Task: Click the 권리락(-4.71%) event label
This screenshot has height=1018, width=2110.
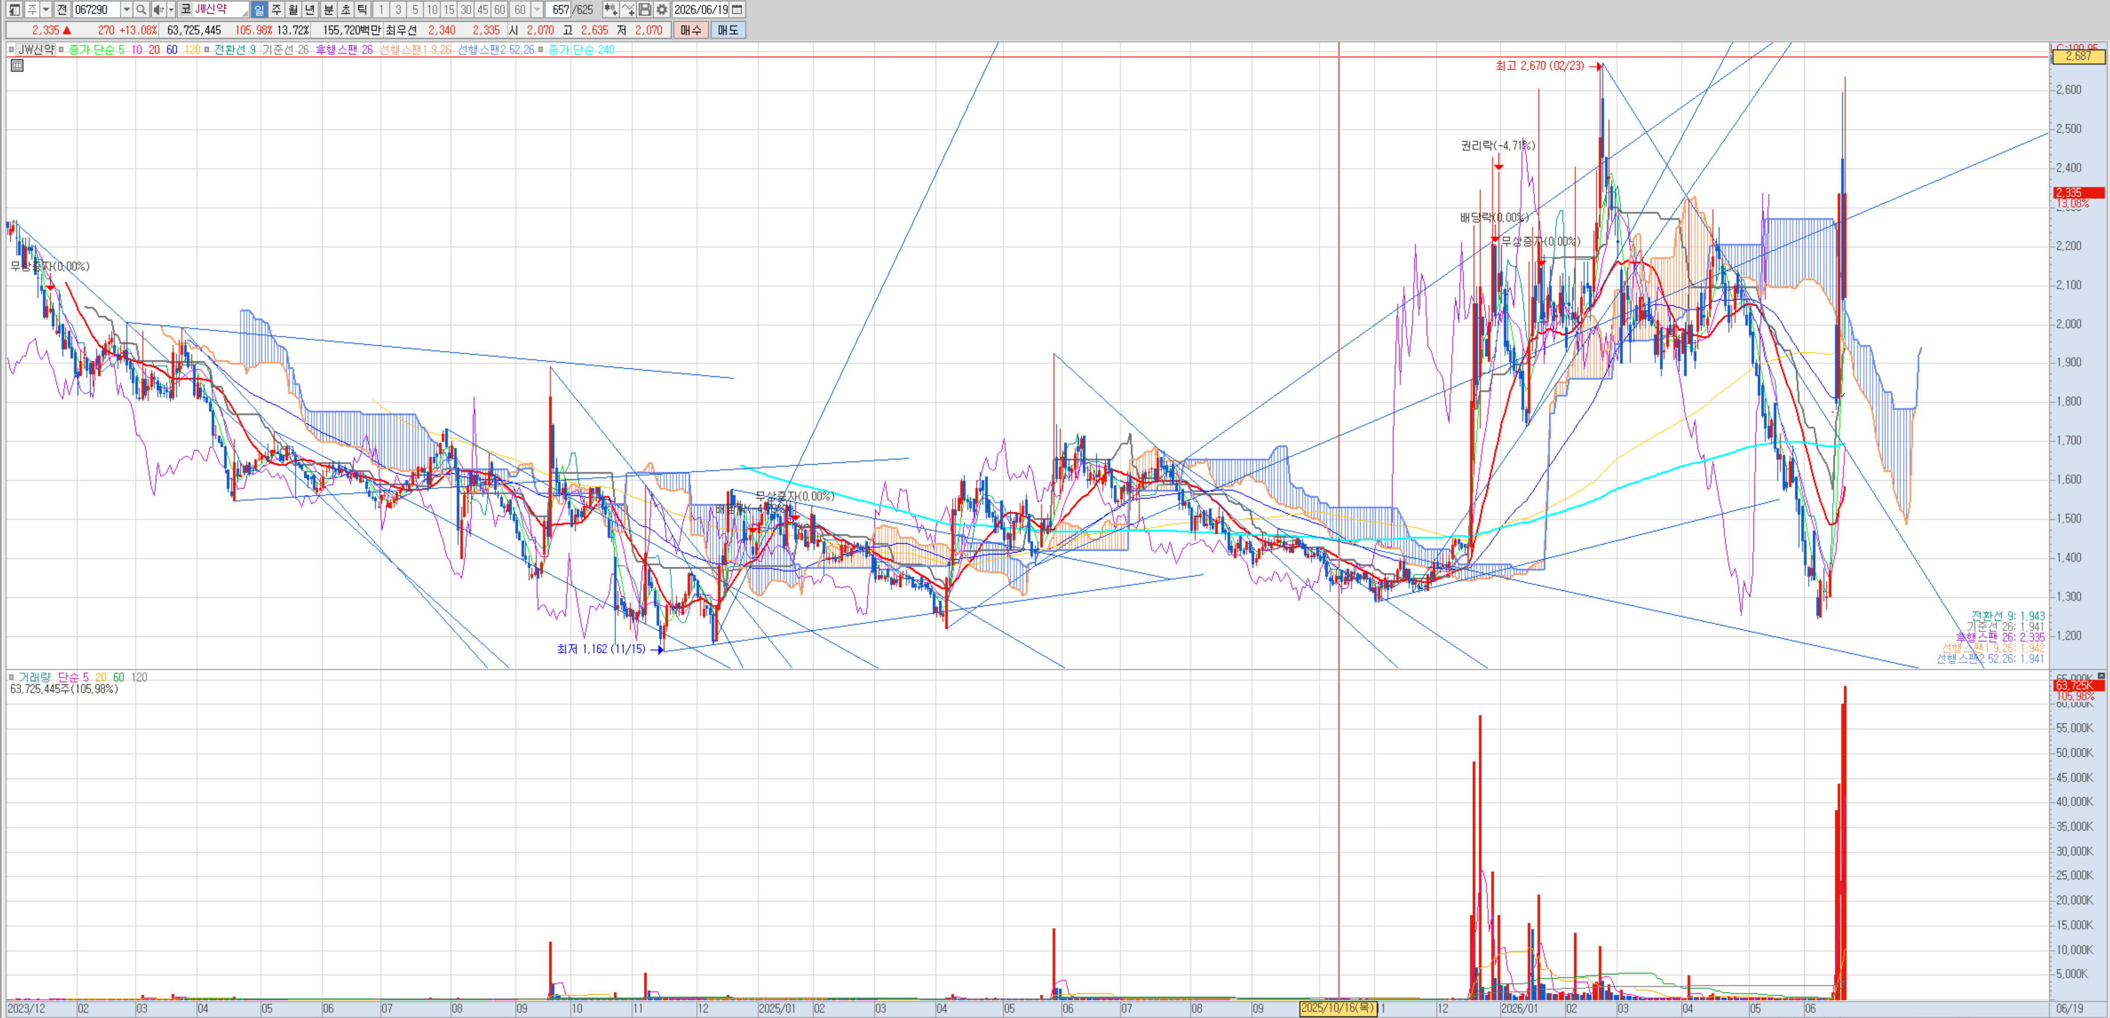Action: pos(1497,146)
